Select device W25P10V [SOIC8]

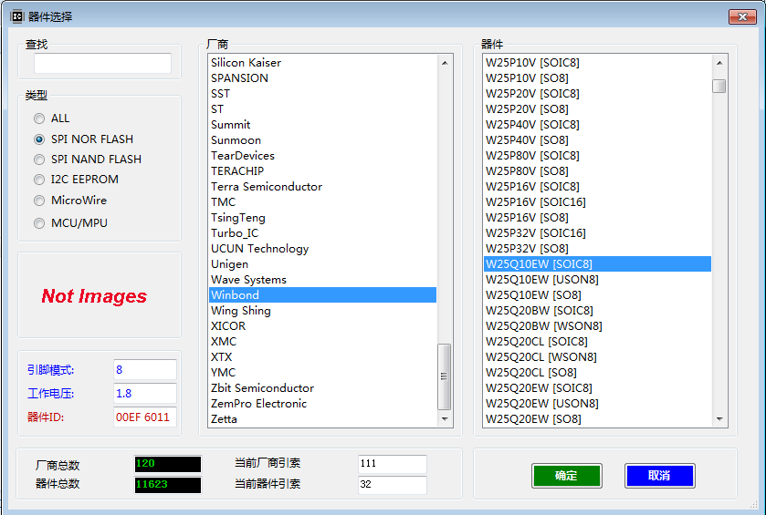(597, 63)
